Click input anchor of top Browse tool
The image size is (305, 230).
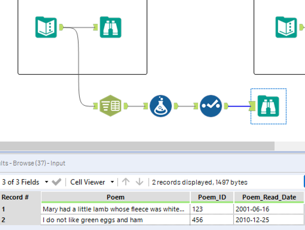click(96, 27)
